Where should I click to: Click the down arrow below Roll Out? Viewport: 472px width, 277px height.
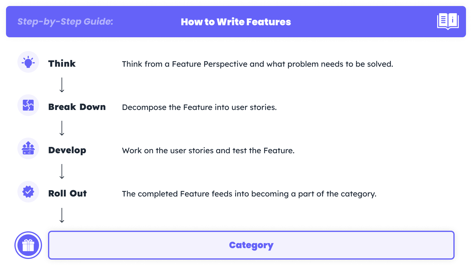[x=62, y=215]
